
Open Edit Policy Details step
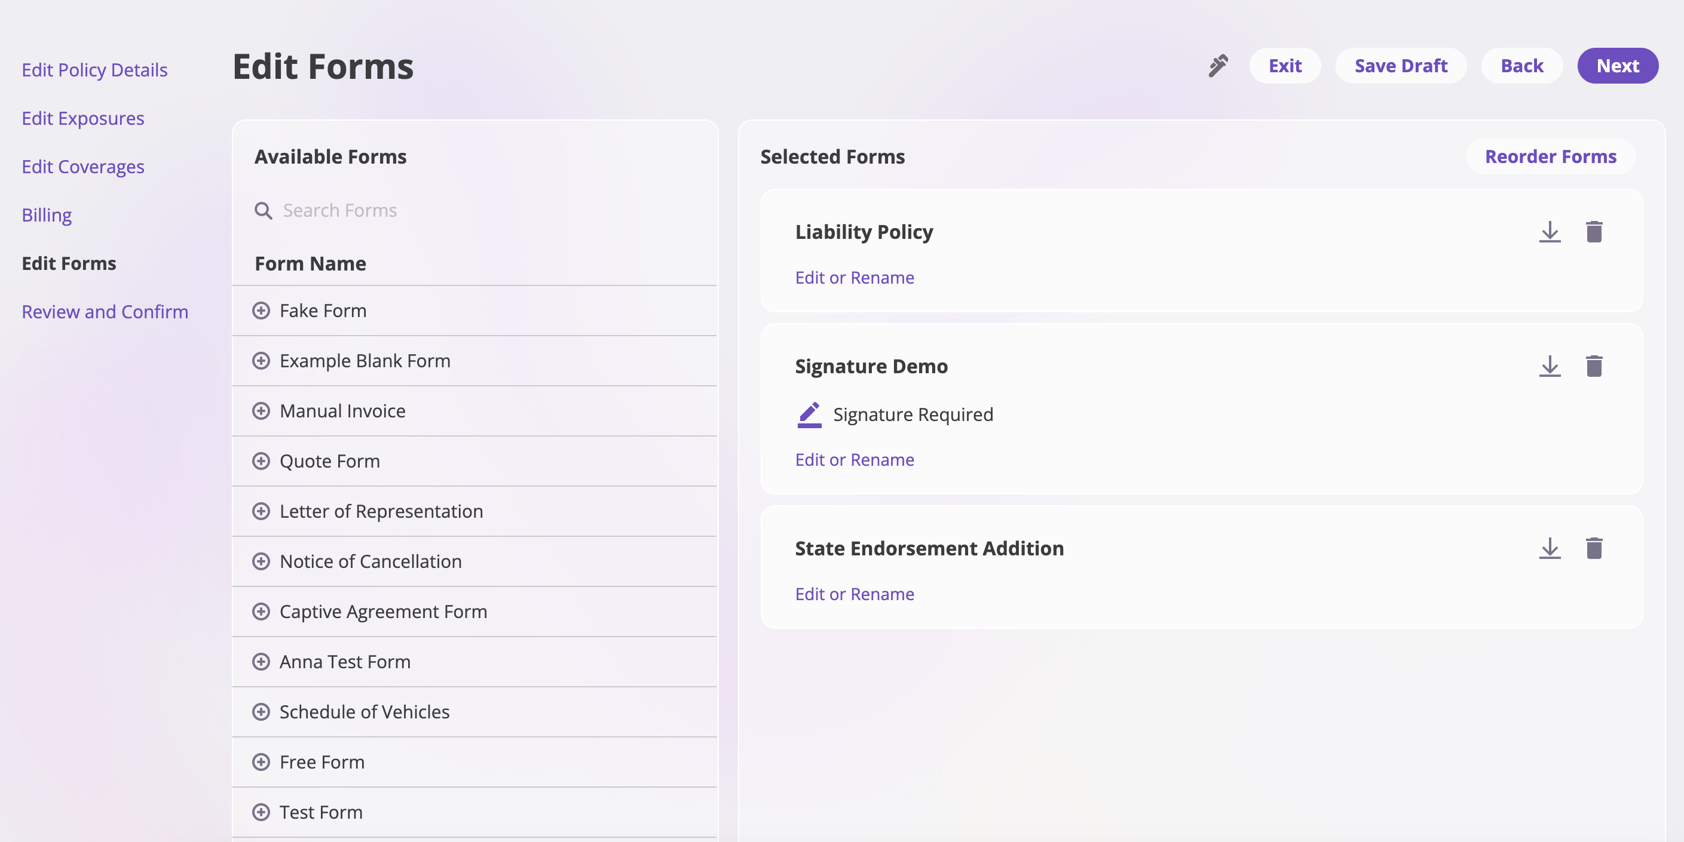pos(95,70)
